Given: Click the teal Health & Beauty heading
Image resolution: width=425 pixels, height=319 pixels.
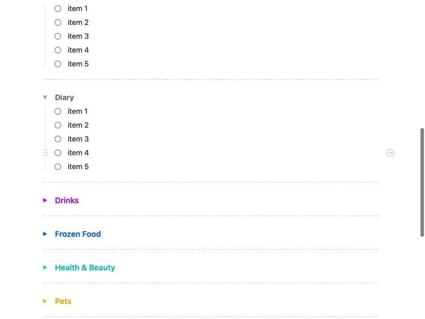Looking at the screenshot, I should point(85,267).
